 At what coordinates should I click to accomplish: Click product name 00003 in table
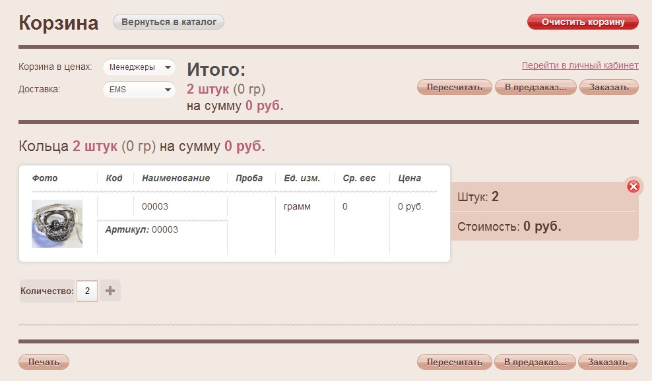click(155, 206)
